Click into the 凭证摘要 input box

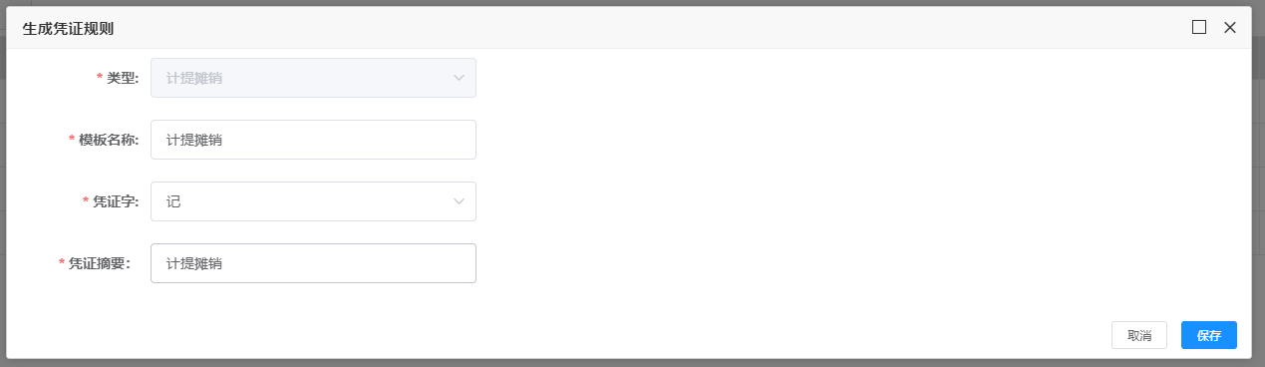313,263
